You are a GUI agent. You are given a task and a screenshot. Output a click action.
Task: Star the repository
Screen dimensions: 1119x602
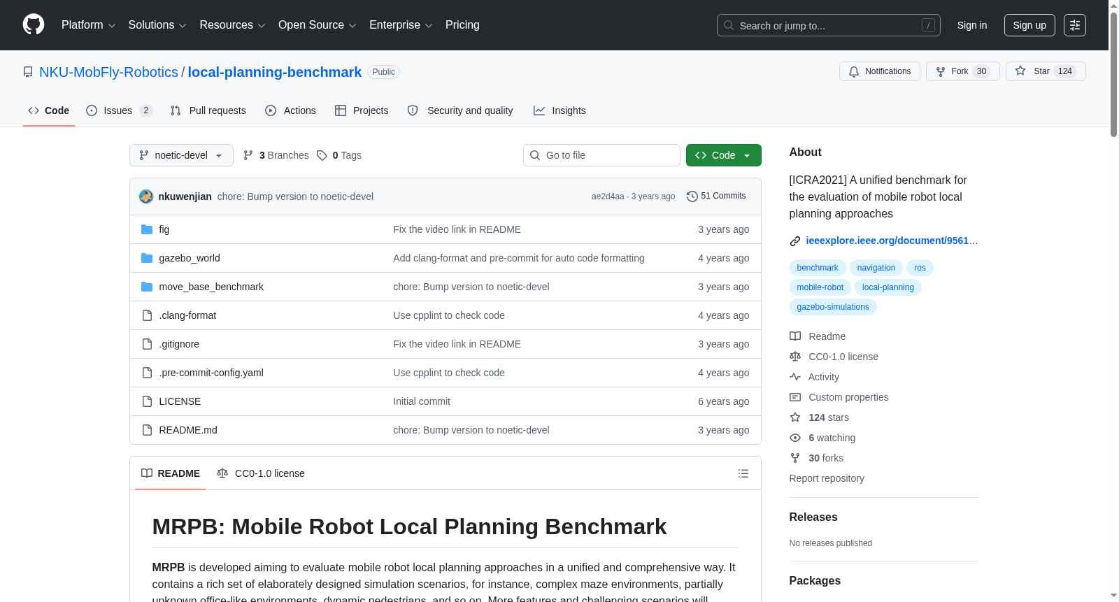1046,71
